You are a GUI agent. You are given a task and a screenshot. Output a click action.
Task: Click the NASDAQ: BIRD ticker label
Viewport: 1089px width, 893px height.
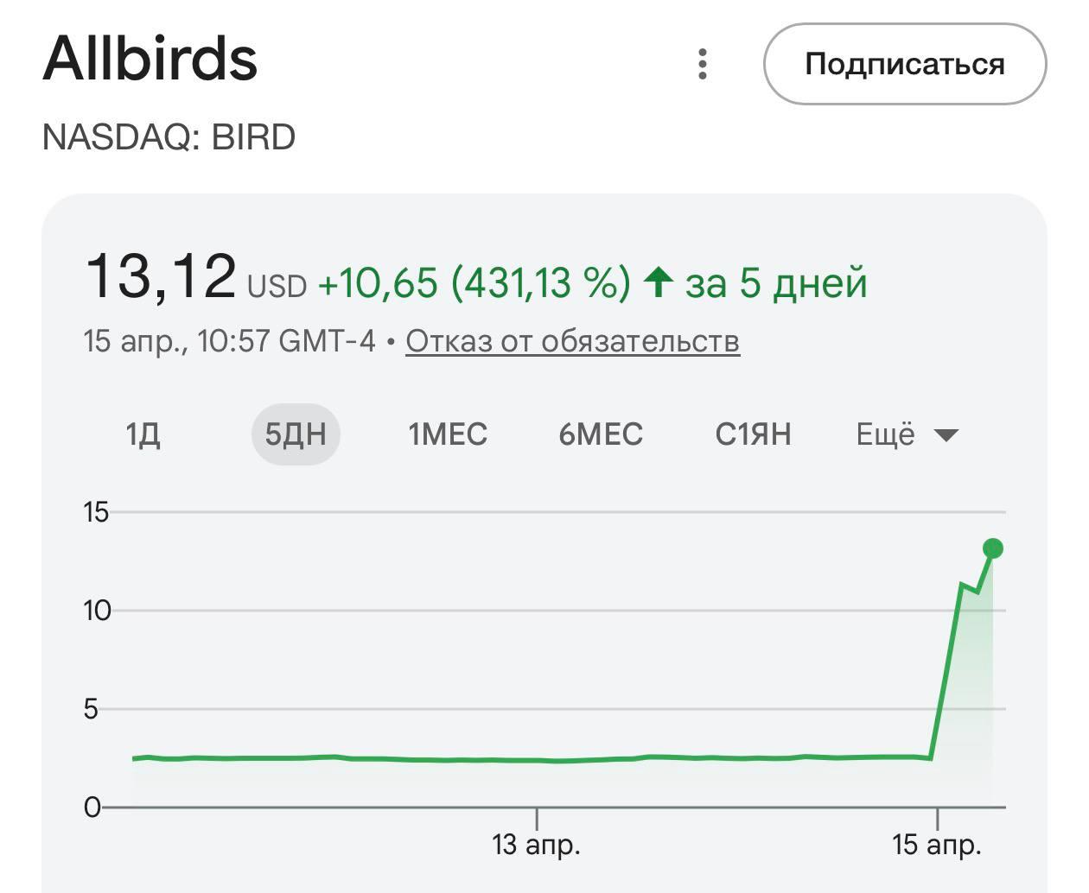pyautogui.click(x=169, y=136)
